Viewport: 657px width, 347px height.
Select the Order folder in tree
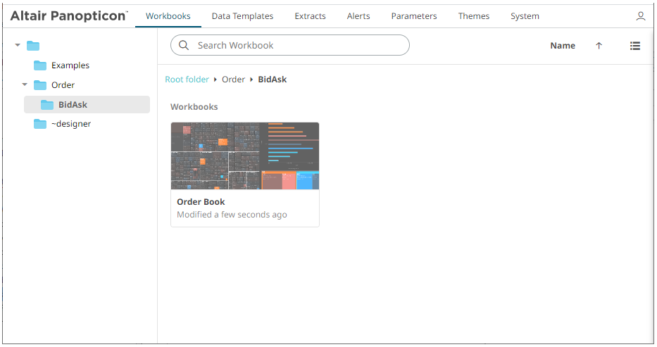point(63,85)
